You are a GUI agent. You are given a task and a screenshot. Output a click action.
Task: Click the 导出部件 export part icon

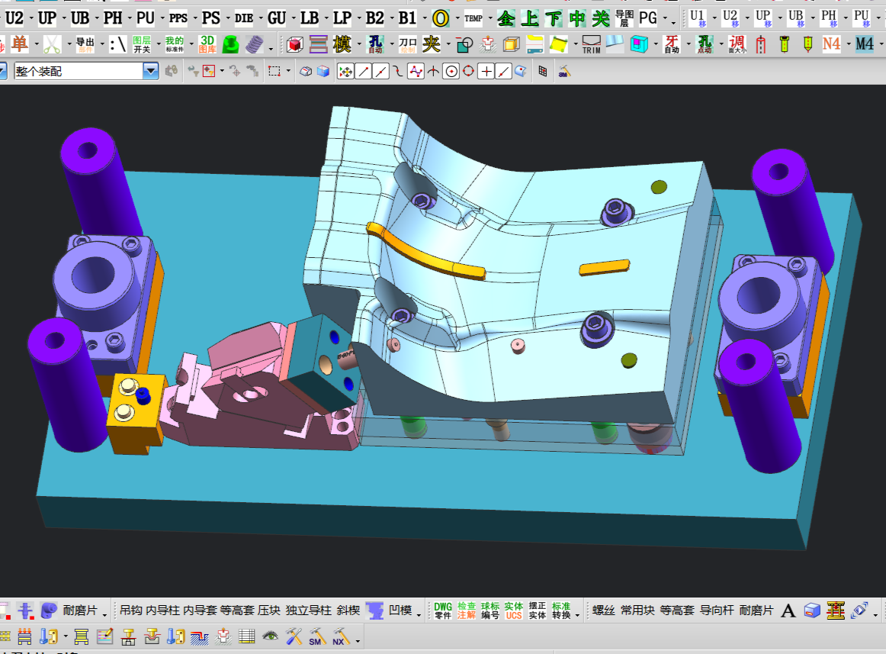85,43
